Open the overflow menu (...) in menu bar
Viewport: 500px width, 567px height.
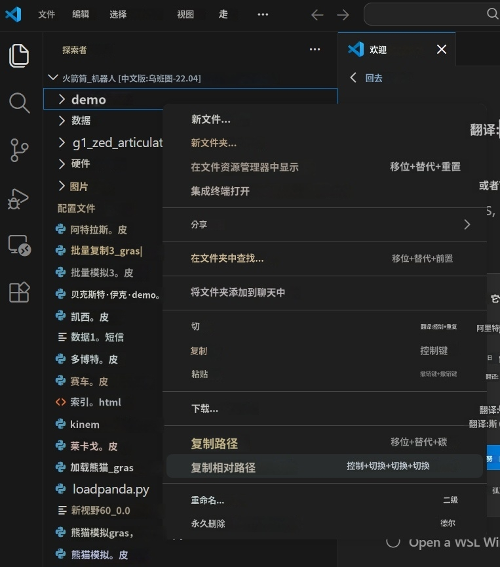(263, 14)
